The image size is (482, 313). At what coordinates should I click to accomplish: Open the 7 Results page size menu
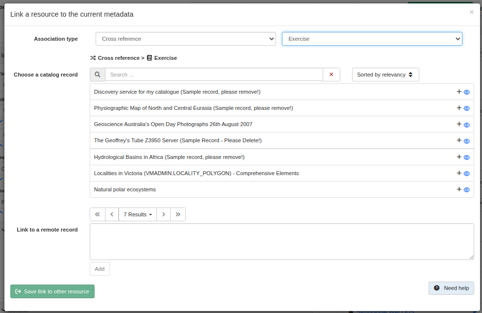(138, 214)
